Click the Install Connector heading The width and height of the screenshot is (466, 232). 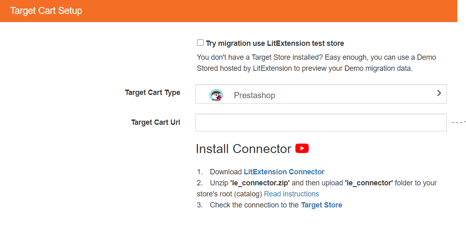(x=243, y=149)
